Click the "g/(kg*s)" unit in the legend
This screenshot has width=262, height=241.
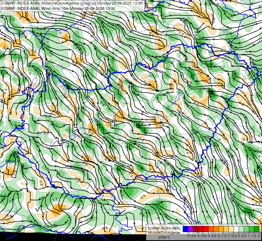pos(164,237)
